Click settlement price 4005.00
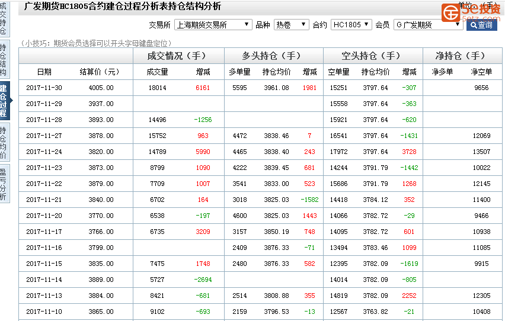 [101, 88]
